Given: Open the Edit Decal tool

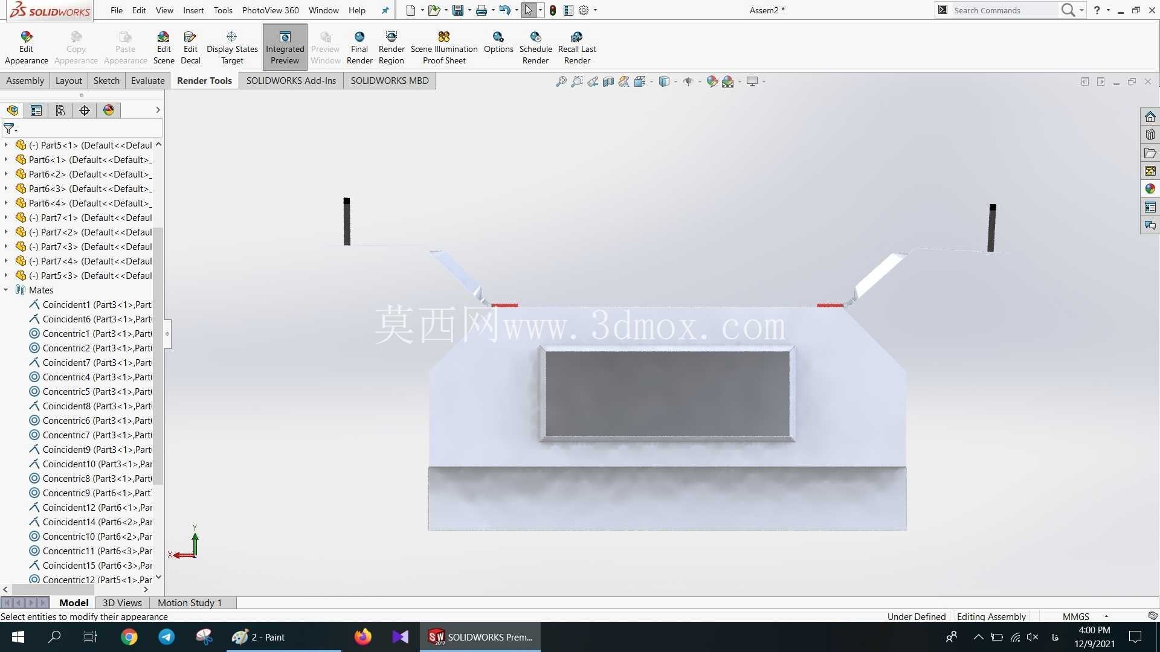Looking at the screenshot, I should 190,47.
